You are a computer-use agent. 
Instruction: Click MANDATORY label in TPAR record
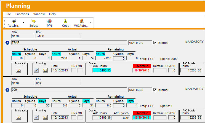[x=195, y=42]
